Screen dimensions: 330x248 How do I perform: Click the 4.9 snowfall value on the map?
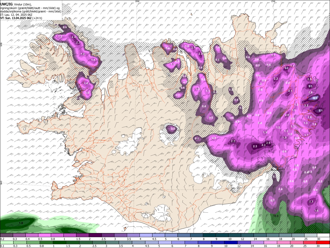point(315,98)
